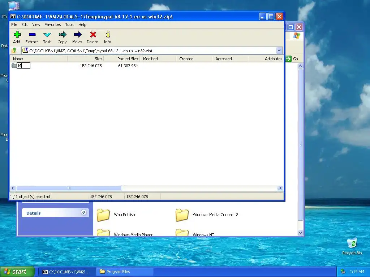370x277 pixels.
Task: Sort by the Created column header
Action: tap(194, 59)
